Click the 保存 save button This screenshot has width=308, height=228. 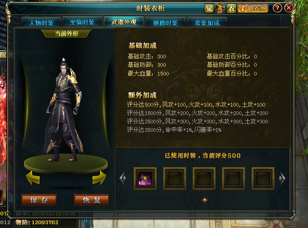[39, 200]
